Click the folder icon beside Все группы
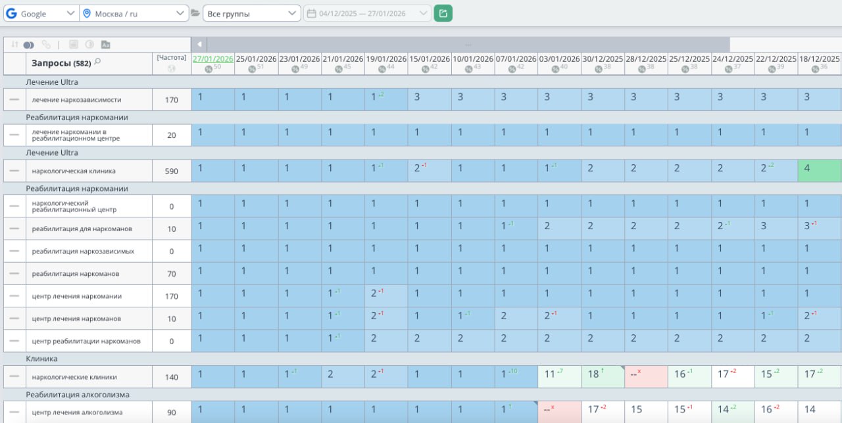This screenshot has height=423, width=842. click(195, 13)
